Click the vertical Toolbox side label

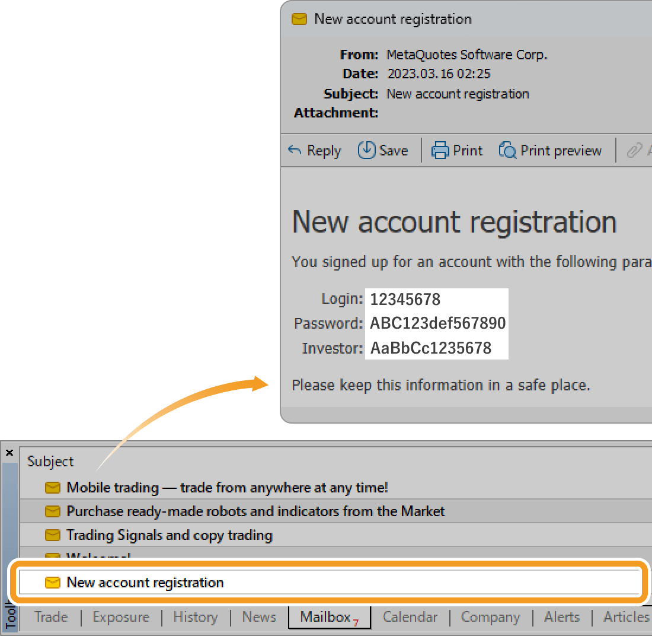point(11,615)
